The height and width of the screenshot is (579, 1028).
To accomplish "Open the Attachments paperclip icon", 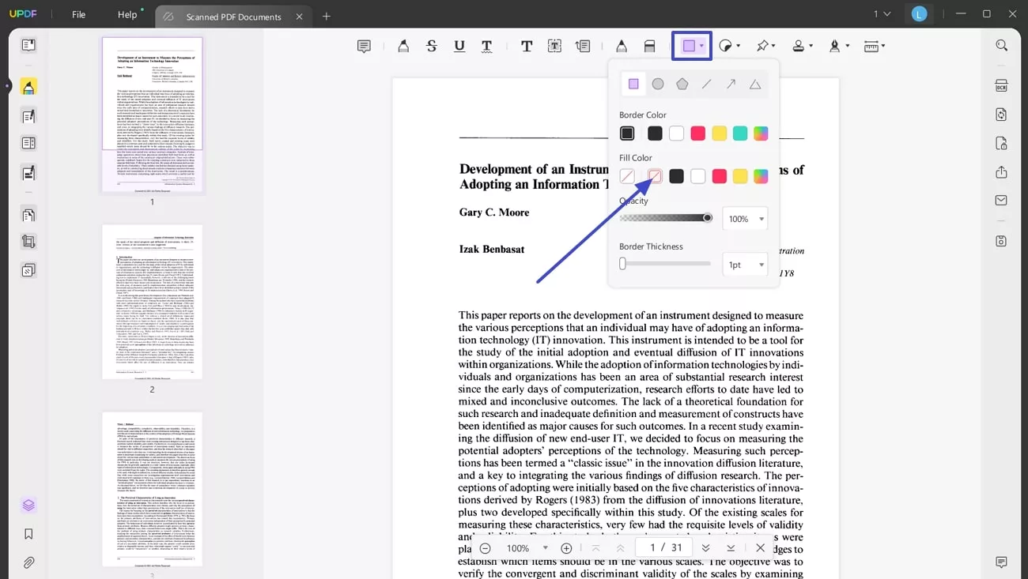I will pos(28,562).
